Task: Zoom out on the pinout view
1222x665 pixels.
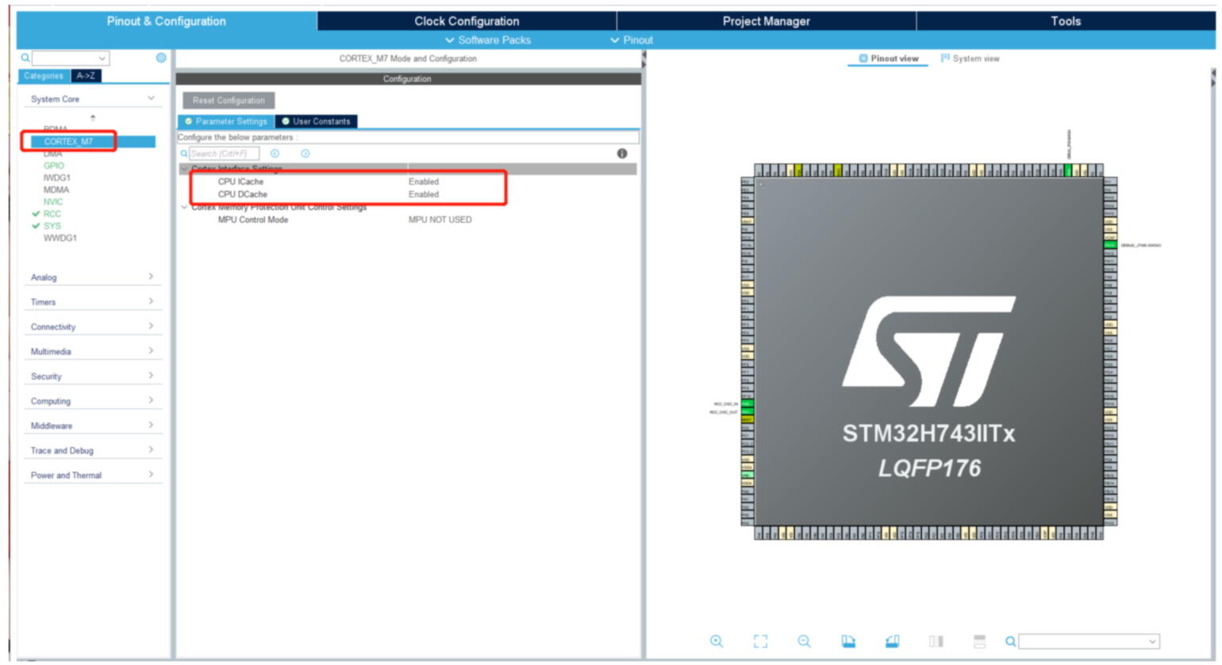Action: tap(804, 640)
